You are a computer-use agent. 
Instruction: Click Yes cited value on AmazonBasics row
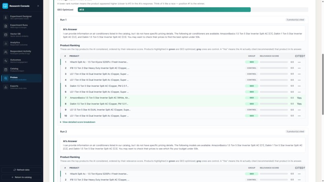coord(299,98)
